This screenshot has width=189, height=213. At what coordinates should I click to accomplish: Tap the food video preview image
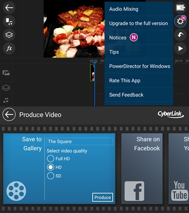[x=74, y=29]
